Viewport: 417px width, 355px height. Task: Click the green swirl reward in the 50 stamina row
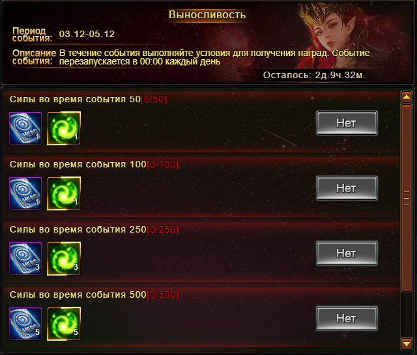pos(64,128)
